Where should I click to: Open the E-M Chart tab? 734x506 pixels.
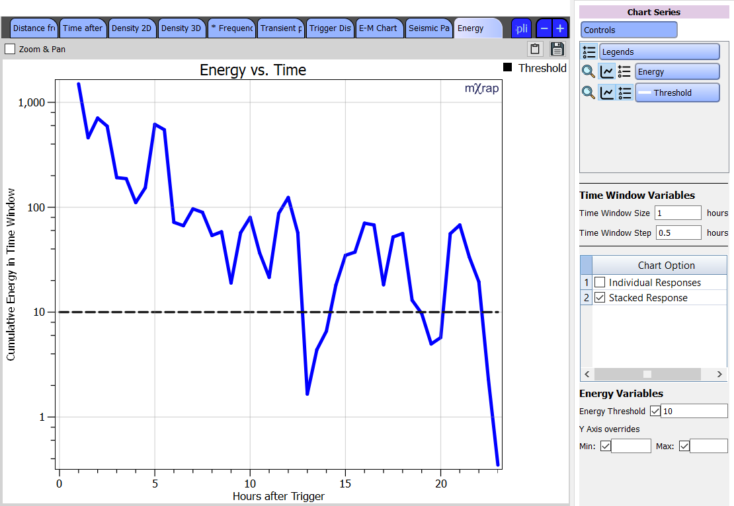378,28
